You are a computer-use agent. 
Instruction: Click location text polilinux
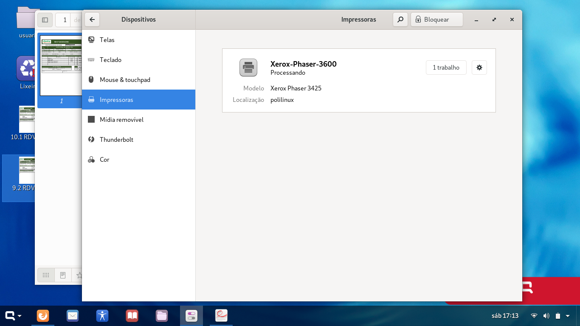coord(282,100)
